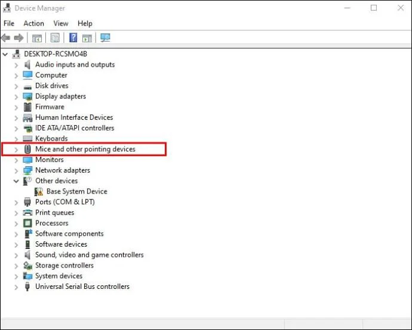Click the Mice and other pointing devices icon

27,149
